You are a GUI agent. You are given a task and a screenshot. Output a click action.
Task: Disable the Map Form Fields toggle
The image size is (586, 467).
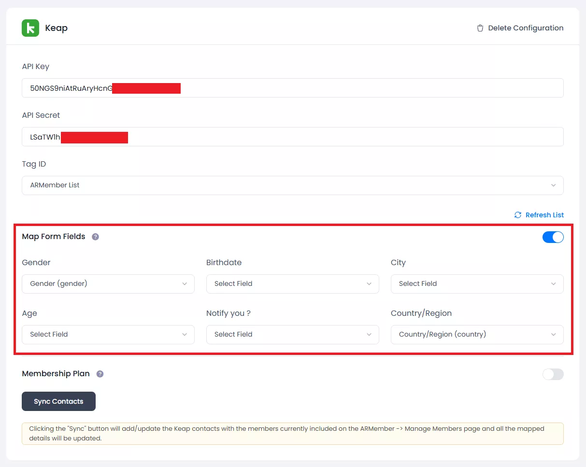pos(553,237)
